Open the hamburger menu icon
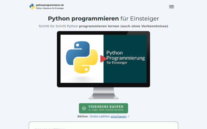 pos(171,7)
